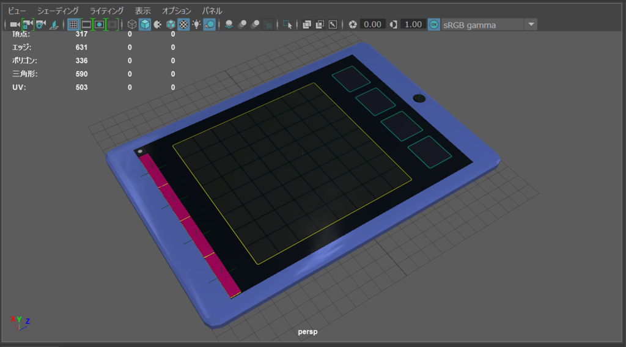Click the ポリゴン: label
The height and width of the screenshot is (347, 626).
24,60
